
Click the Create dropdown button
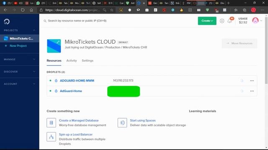pos(207,21)
